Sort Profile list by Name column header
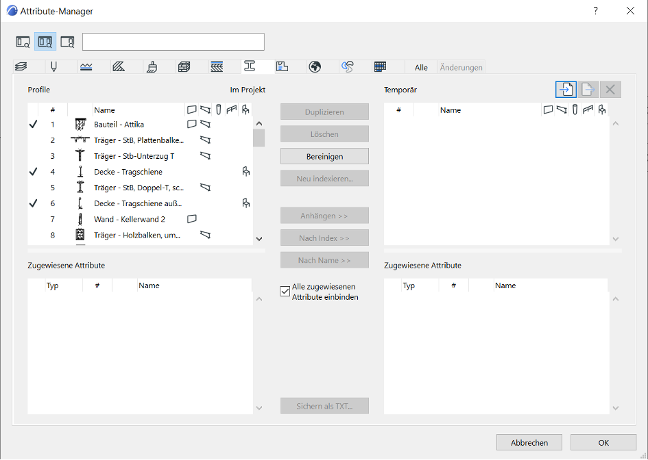Screen dimensions: 648x460 pyautogui.click(x=139, y=110)
